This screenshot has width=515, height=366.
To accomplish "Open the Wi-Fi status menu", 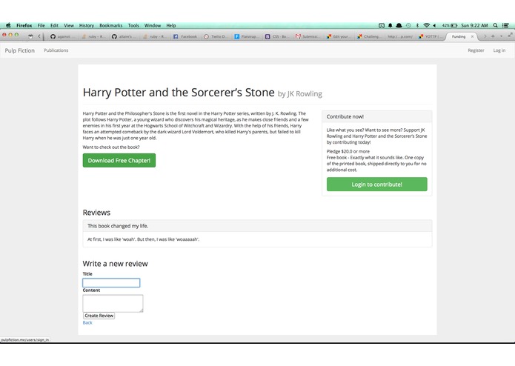I will (x=426, y=25).
